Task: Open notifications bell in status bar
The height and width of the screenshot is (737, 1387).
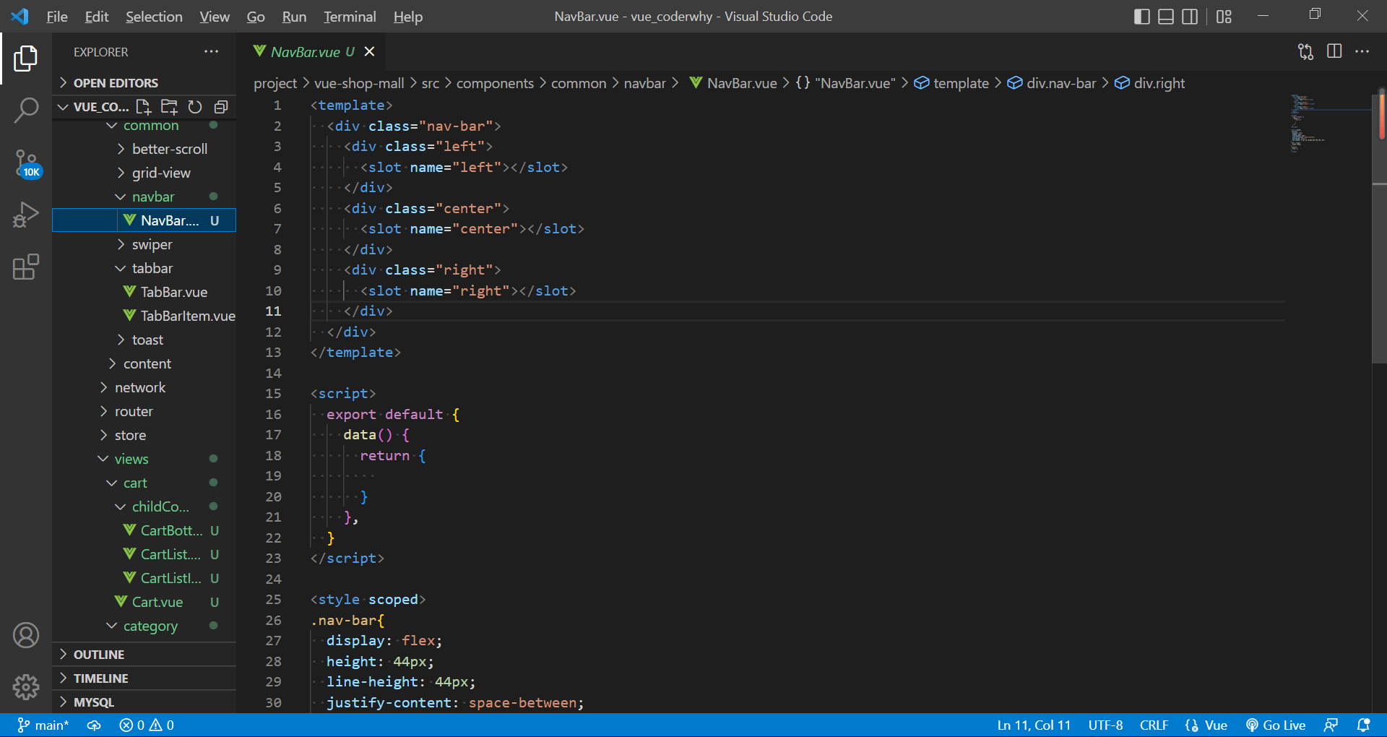Action: click(1363, 725)
